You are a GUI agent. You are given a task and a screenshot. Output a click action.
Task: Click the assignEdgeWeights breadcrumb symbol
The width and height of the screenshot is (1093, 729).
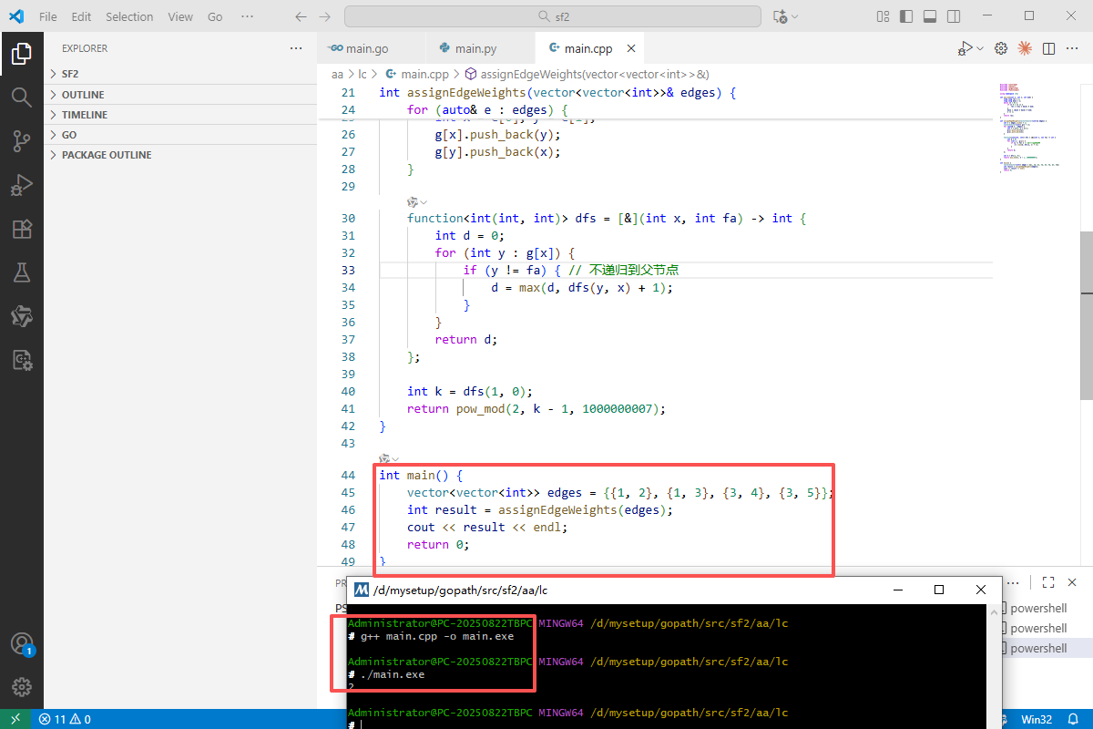pos(587,74)
